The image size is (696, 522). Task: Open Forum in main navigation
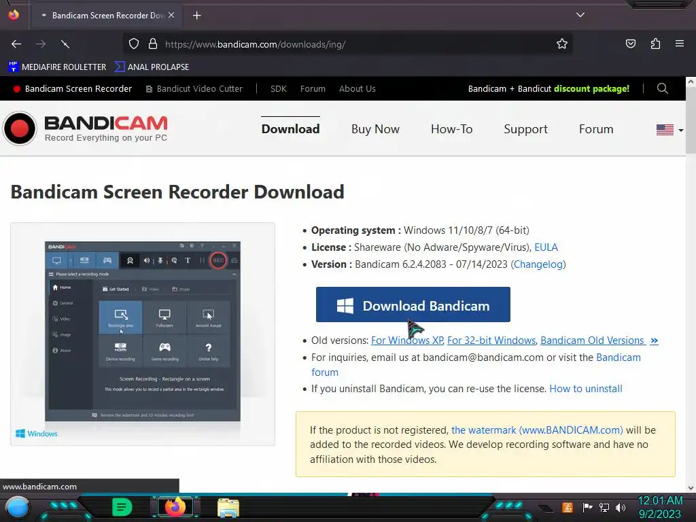click(x=595, y=129)
